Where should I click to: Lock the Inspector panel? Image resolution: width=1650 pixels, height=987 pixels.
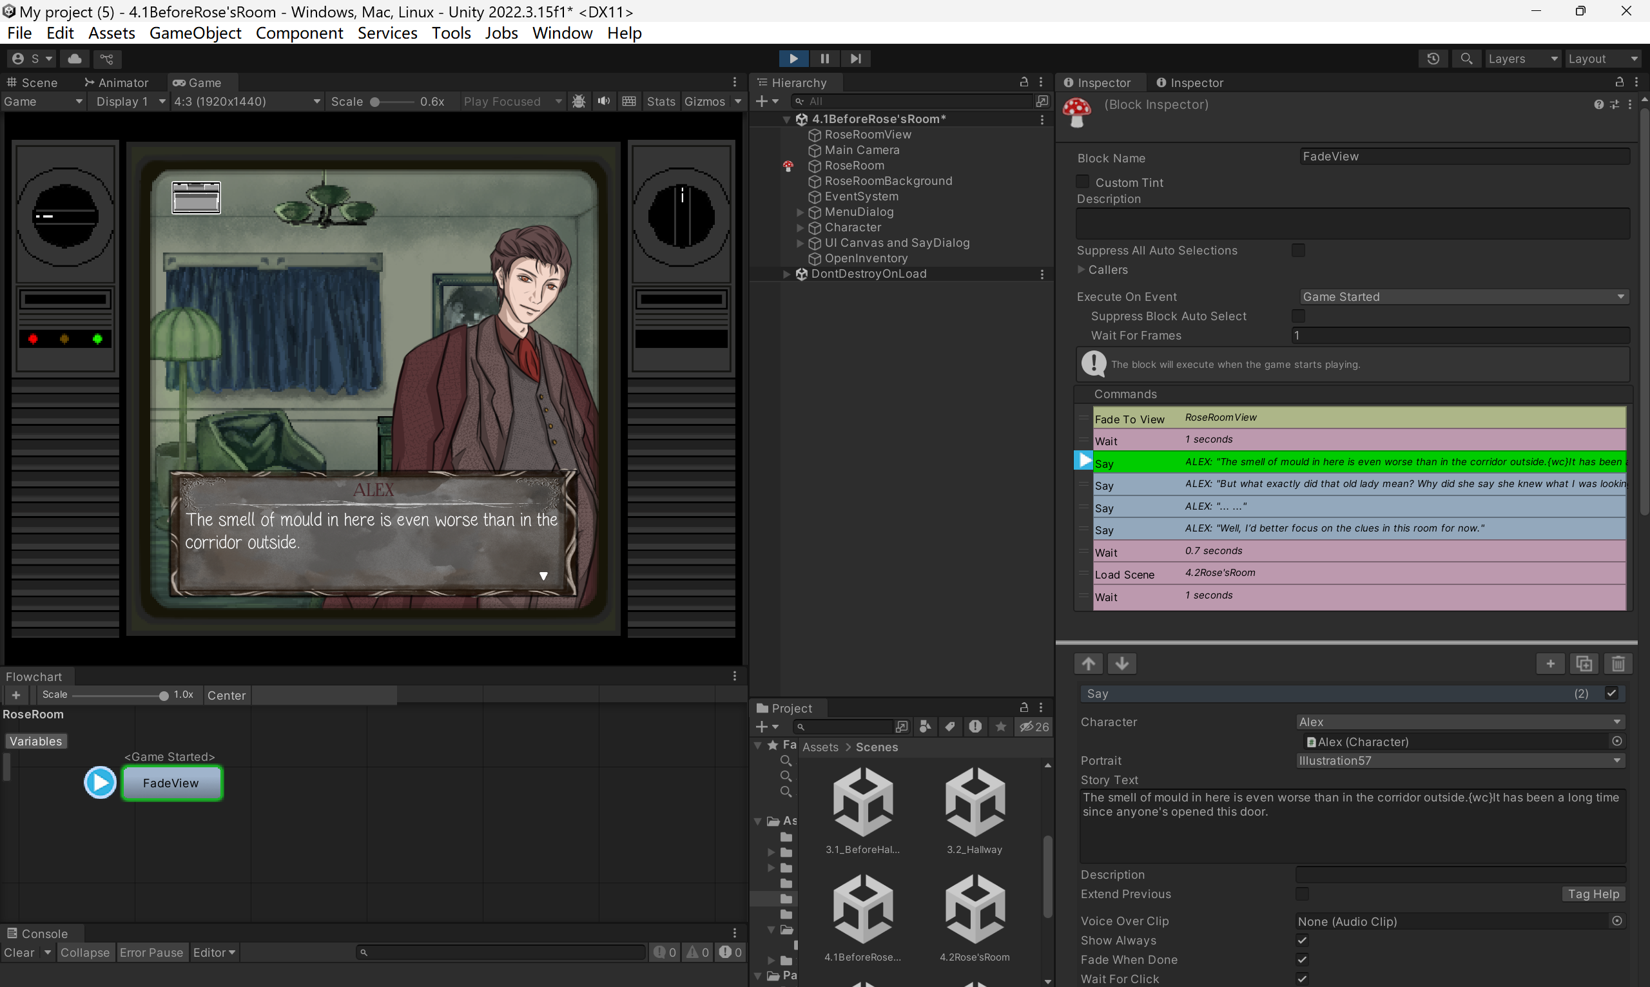tap(1620, 82)
